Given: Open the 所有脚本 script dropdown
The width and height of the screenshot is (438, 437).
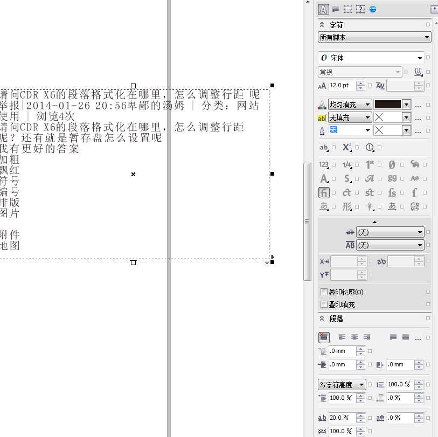Looking at the screenshot, I should pos(374,37).
